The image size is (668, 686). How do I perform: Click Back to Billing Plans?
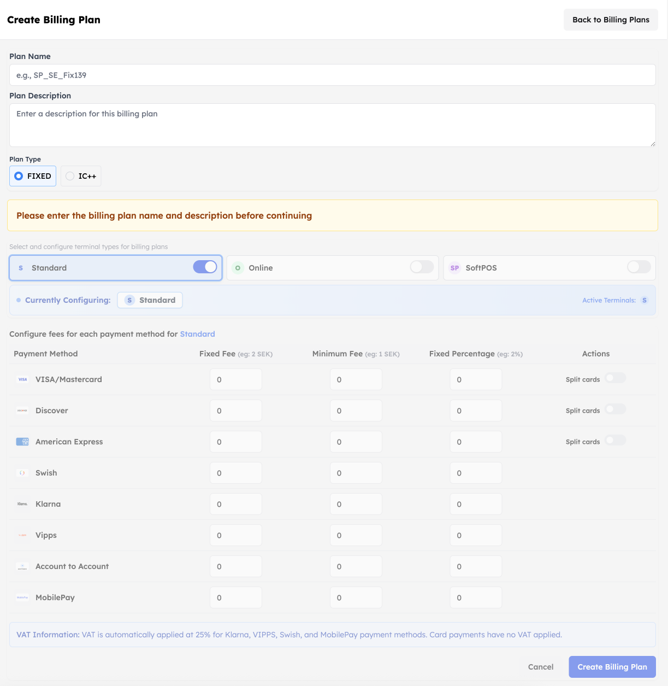(611, 19)
